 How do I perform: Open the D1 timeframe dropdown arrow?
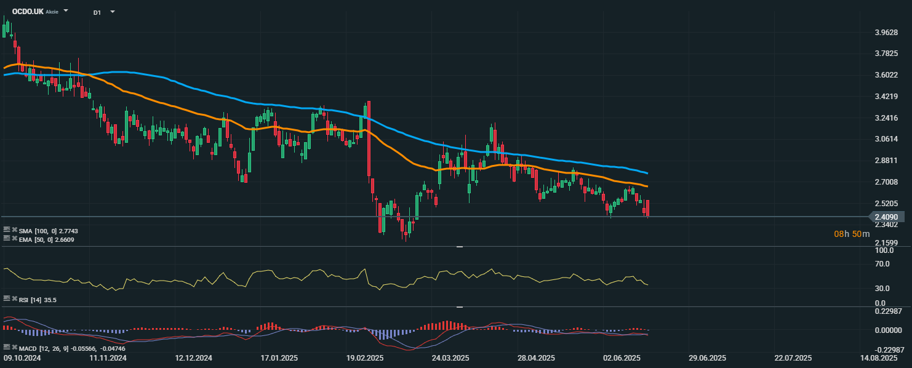(x=112, y=12)
